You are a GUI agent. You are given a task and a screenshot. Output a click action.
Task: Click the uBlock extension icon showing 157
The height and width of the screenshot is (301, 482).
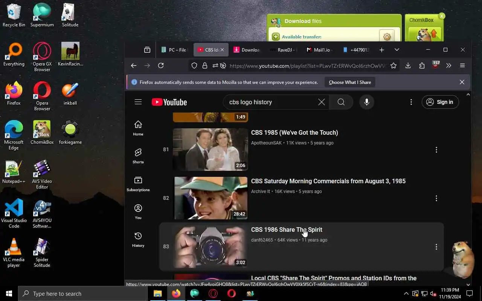coord(435,65)
